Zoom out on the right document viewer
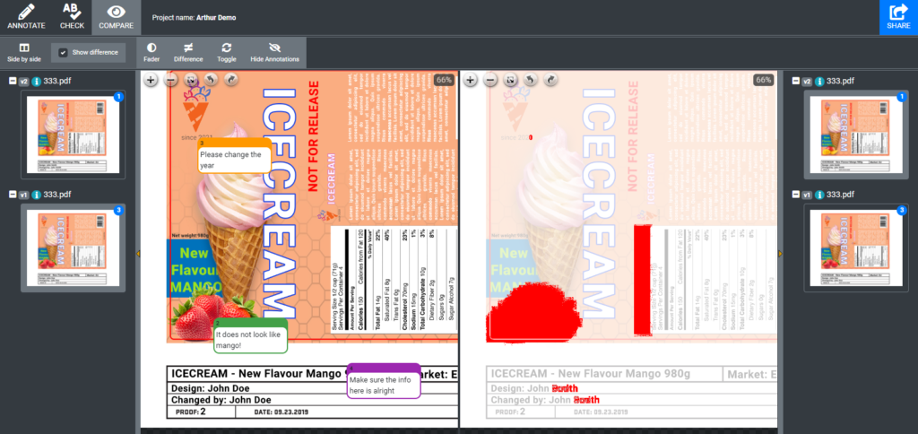This screenshot has height=434, width=918. pos(491,80)
